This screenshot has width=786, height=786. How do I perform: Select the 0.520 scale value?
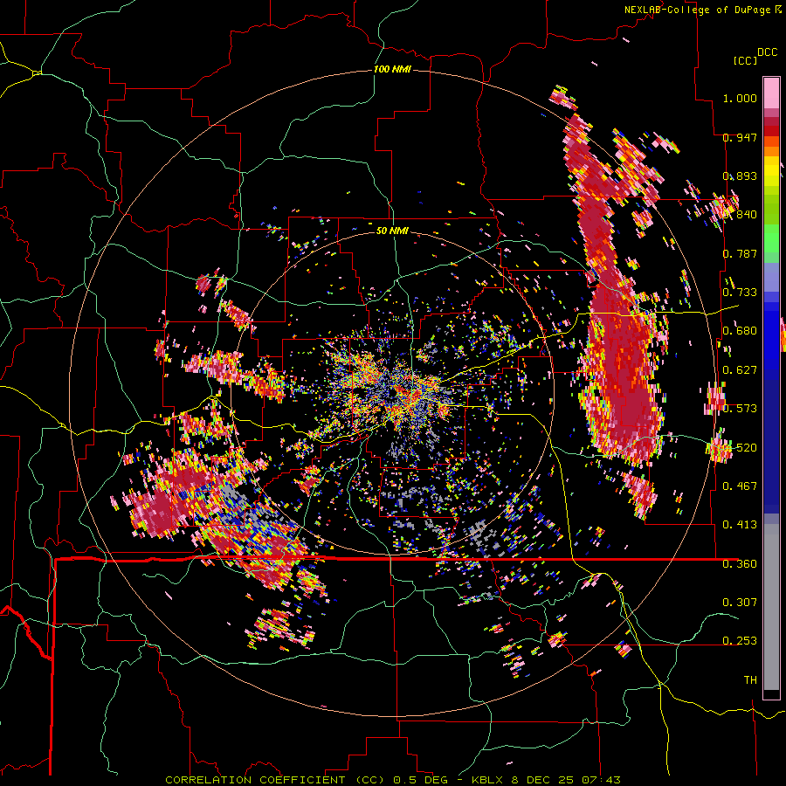[740, 448]
